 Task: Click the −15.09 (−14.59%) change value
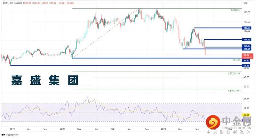(66, 3)
